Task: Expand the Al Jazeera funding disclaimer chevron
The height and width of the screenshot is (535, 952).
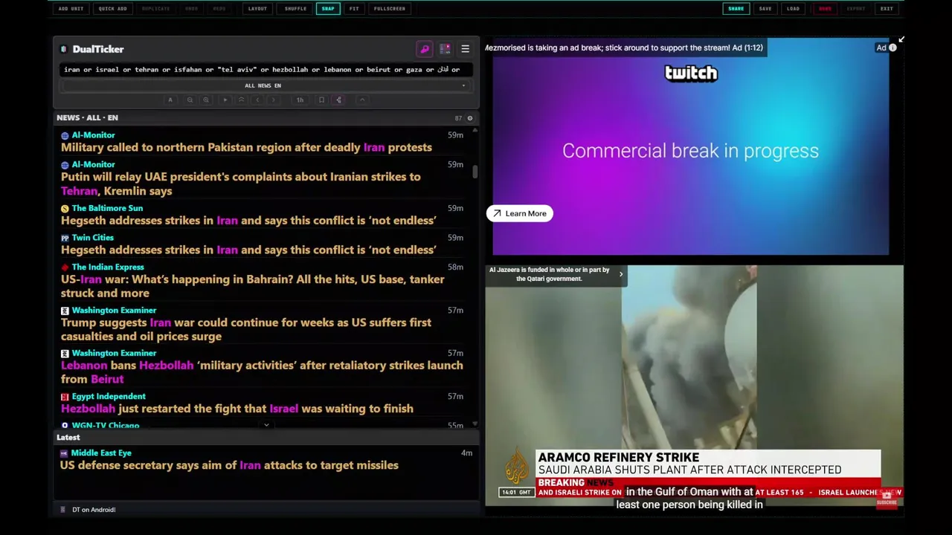Action: pyautogui.click(x=621, y=275)
